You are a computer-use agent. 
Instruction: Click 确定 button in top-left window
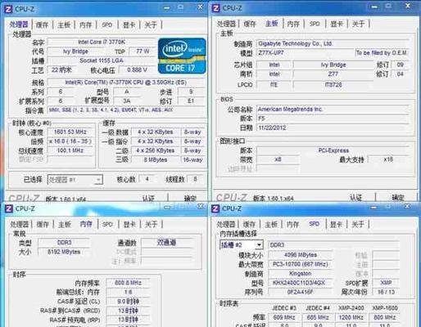click(x=190, y=199)
